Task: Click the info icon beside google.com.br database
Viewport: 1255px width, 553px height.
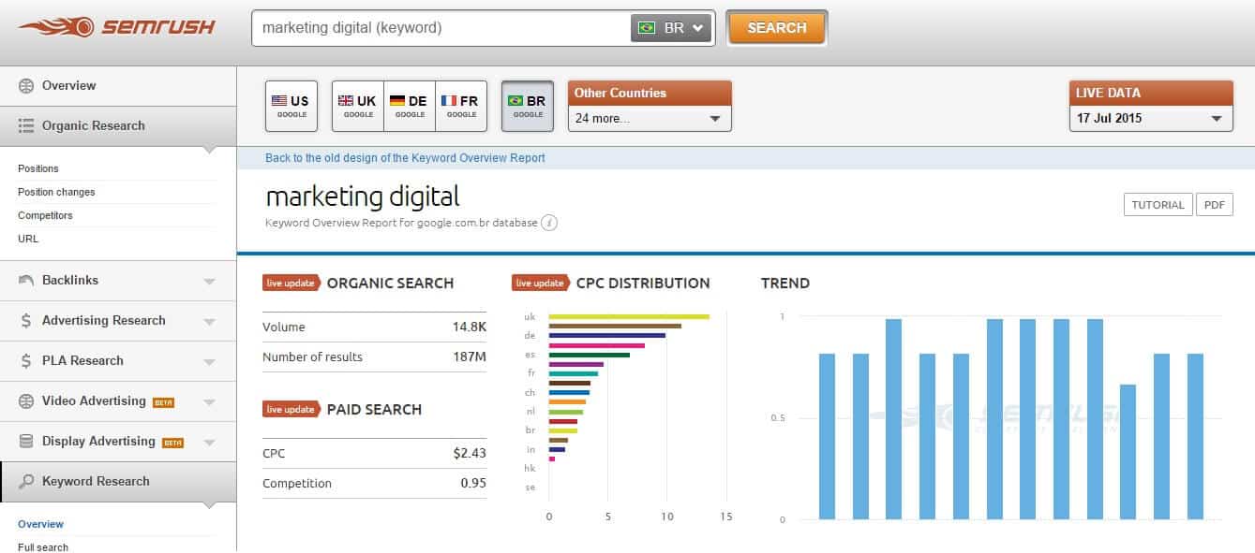Action: pos(550,223)
